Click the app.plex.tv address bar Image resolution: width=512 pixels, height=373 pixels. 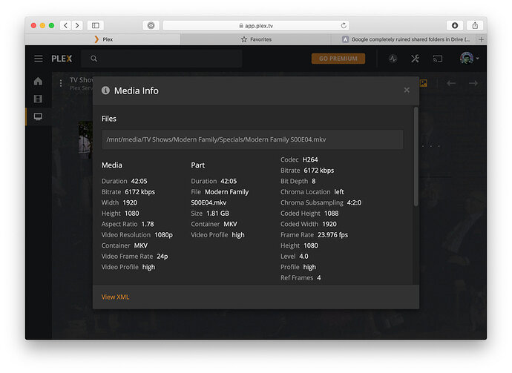point(256,25)
